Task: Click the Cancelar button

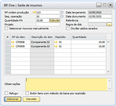Action: click(31, 99)
